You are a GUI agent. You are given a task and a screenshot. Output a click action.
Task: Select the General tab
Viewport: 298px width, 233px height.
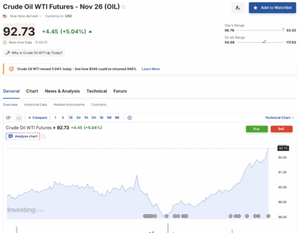coord(11,91)
